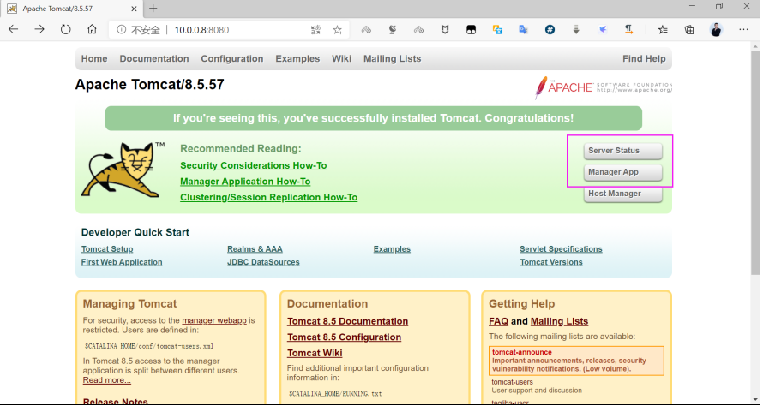The width and height of the screenshot is (763, 418).
Task: Open Home in the navigation bar
Action: click(94, 59)
